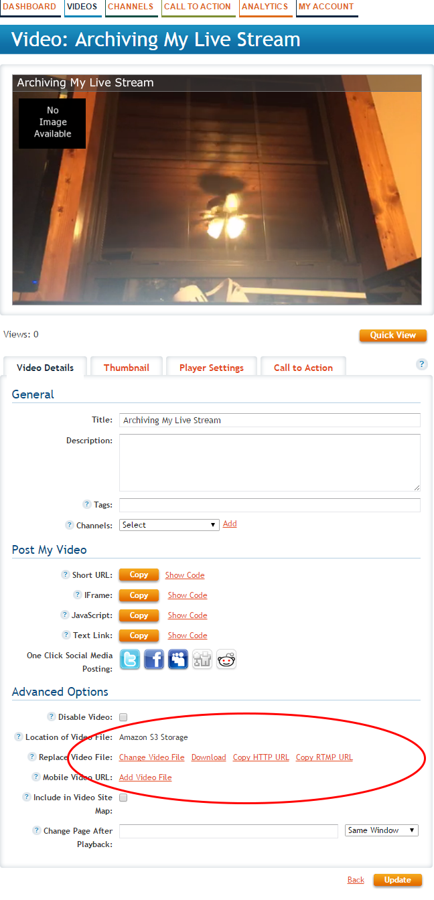Show Code for the IFrame embed

click(188, 595)
